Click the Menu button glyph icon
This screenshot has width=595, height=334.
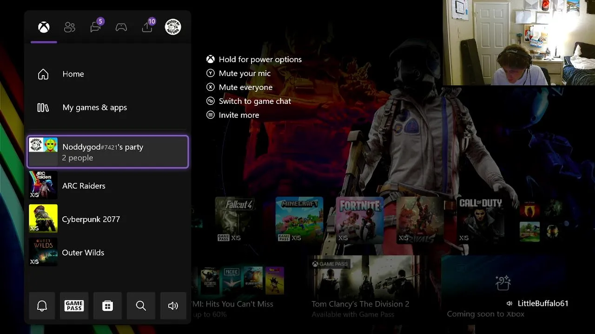coord(211,115)
